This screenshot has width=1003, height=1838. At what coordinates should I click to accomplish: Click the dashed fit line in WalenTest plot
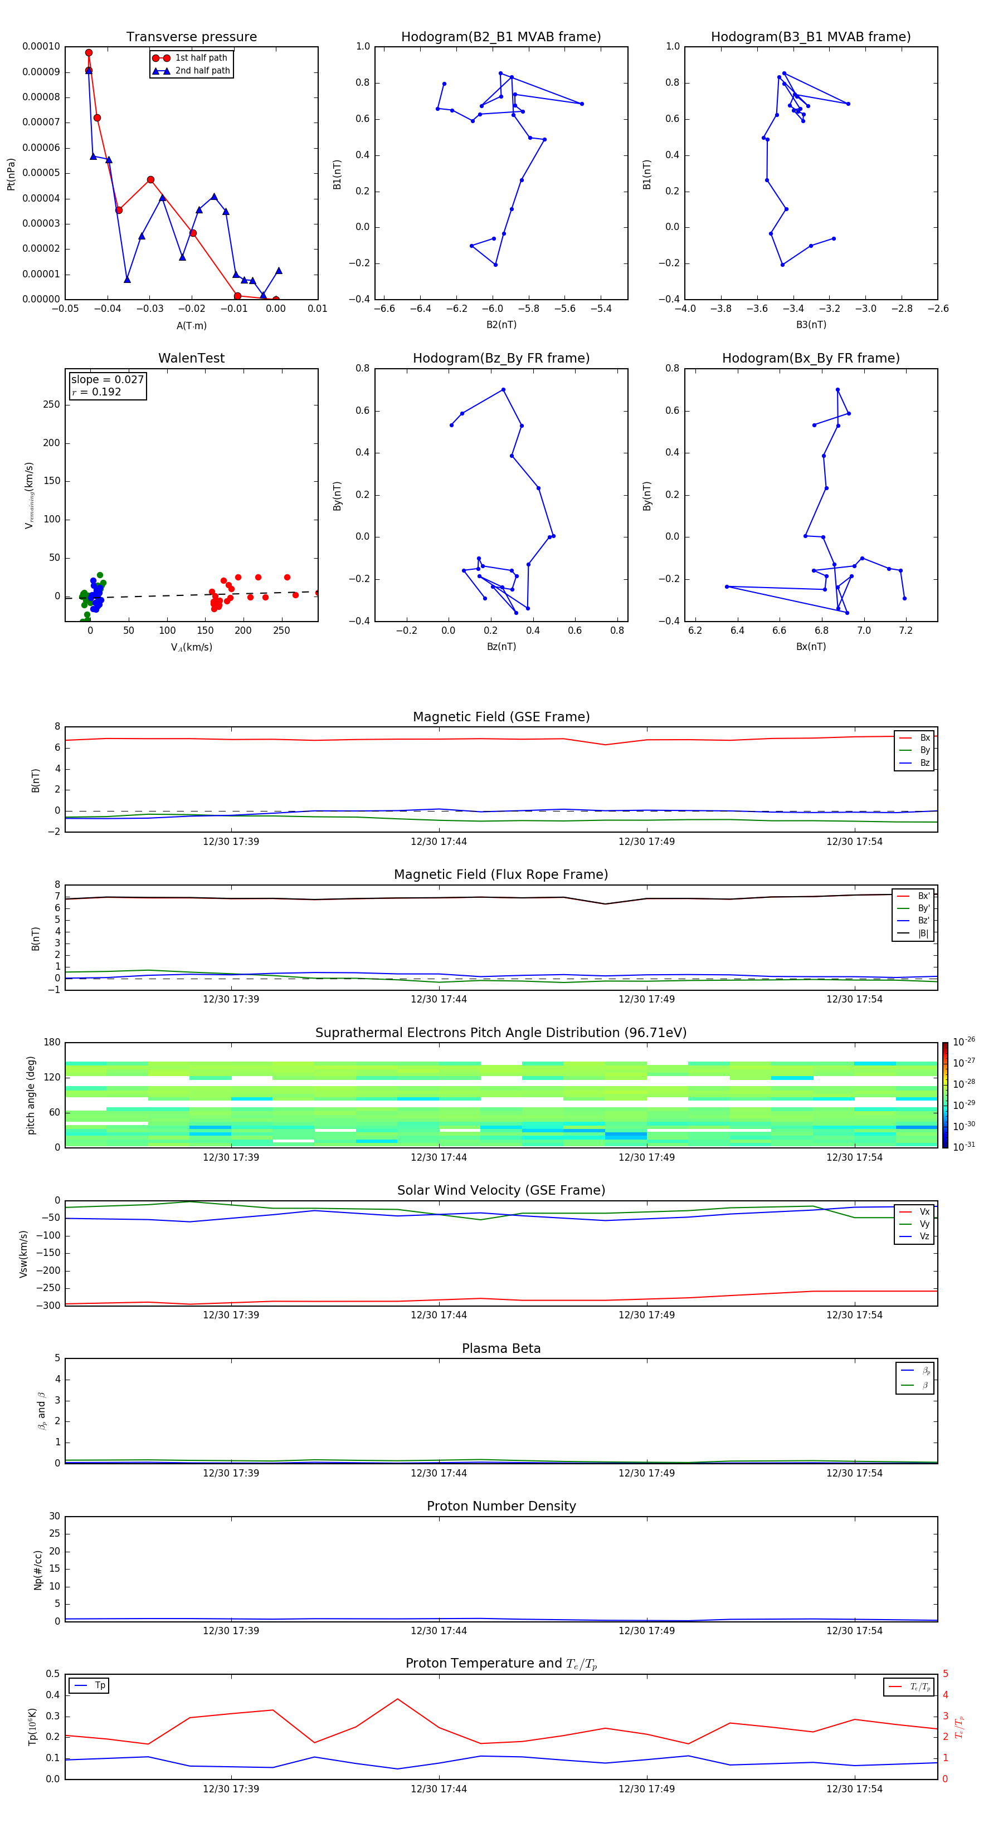[191, 595]
